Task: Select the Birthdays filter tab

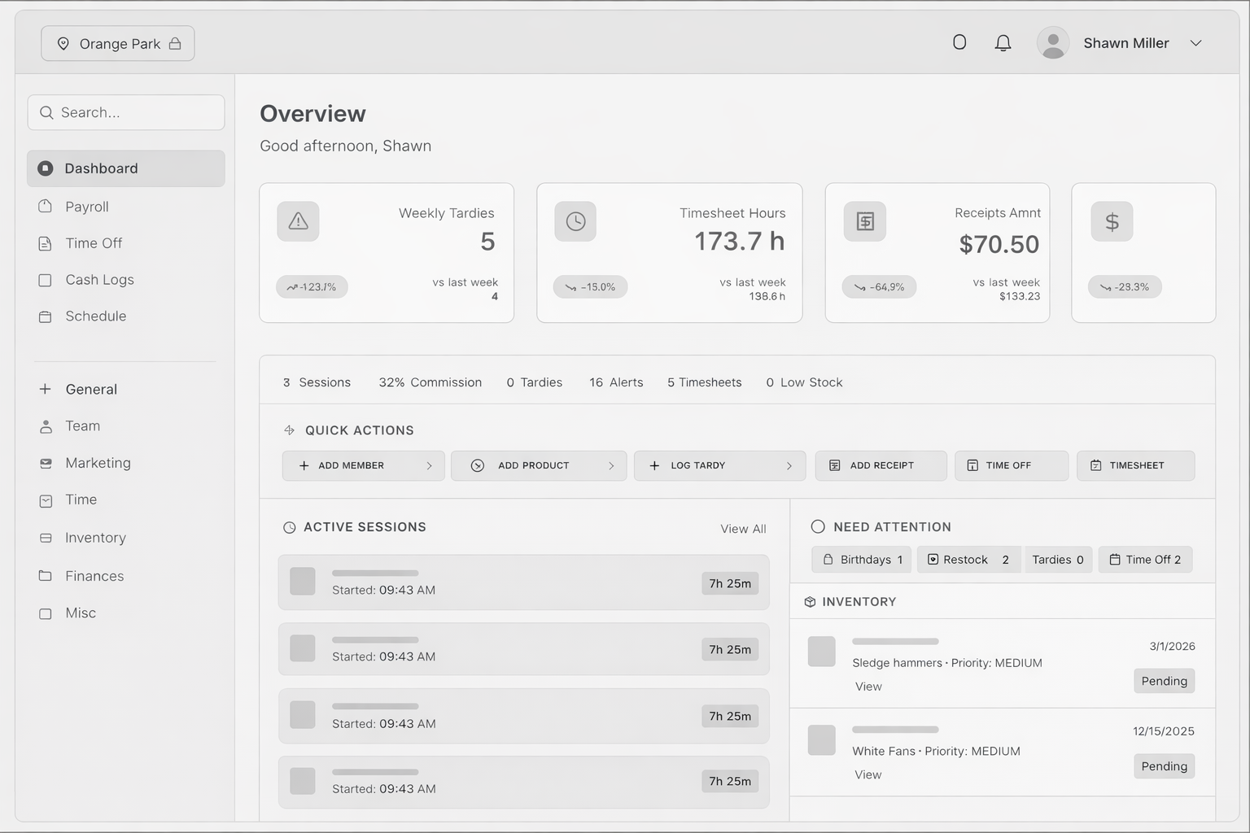Action: (862, 560)
